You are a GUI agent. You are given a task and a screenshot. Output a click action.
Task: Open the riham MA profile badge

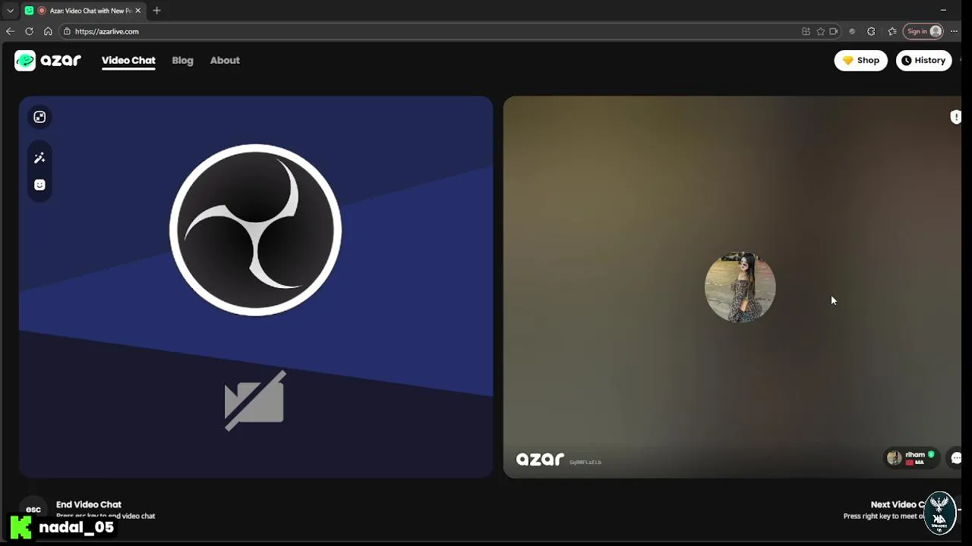911,458
